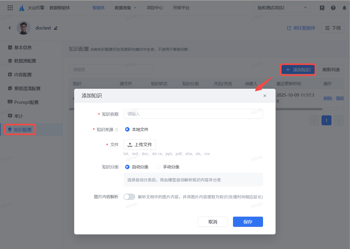
Task: Click the 源文件 column header
Action: pyautogui.click(x=126, y=84)
